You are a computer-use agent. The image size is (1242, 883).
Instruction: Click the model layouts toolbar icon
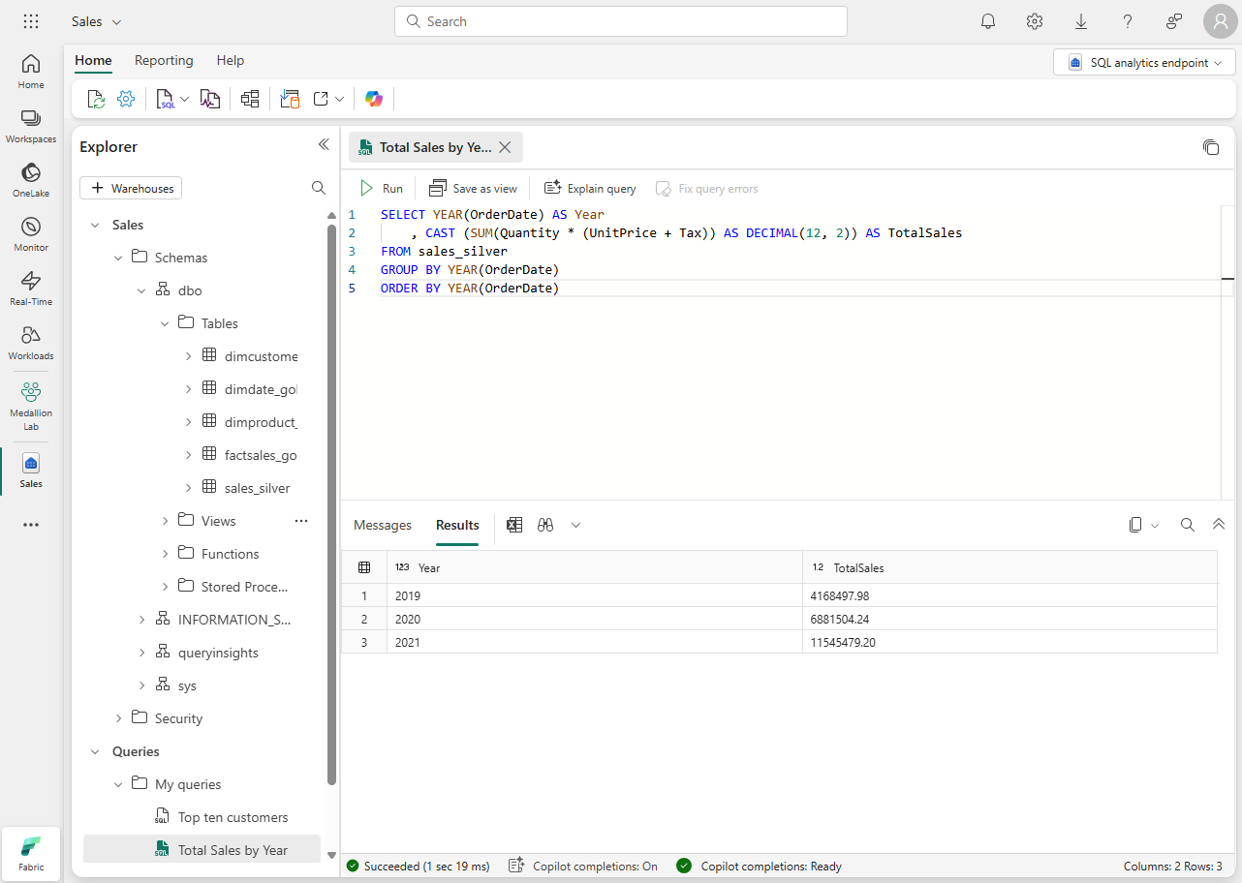[x=250, y=99]
